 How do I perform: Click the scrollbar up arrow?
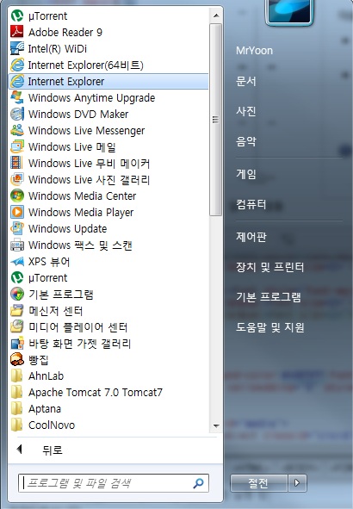click(216, 16)
